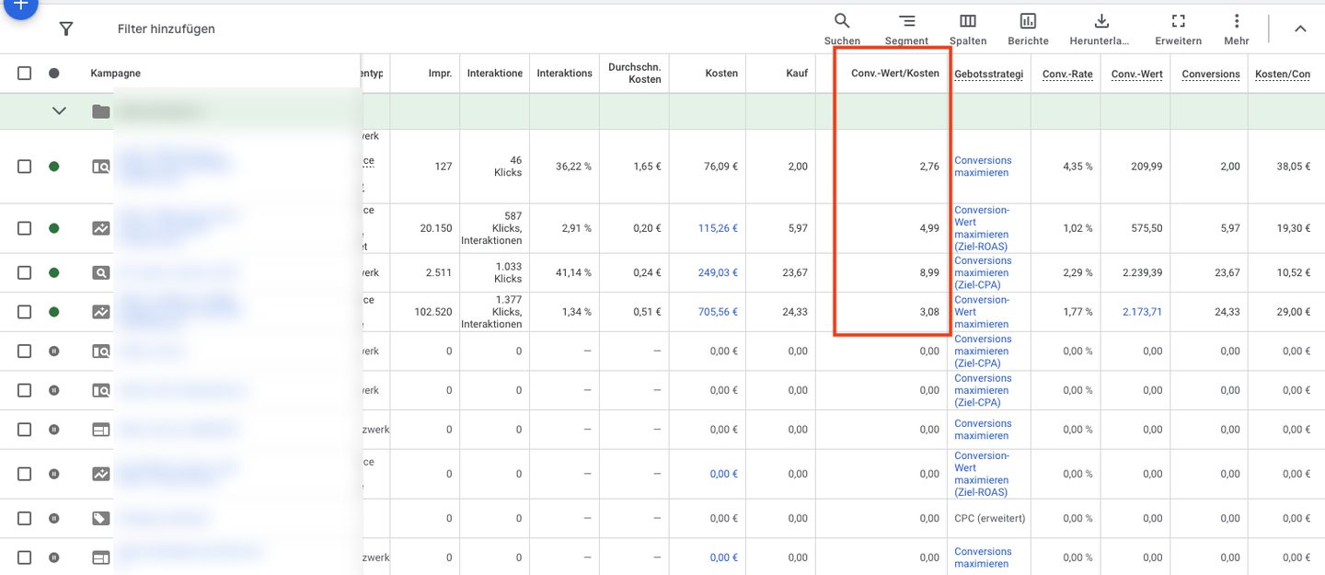Viewport: 1325px width, 575px height.
Task: Open Ziel-CPA bid strategy link in 249,03 € row
Action: pyautogui.click(x=983, y=273)
